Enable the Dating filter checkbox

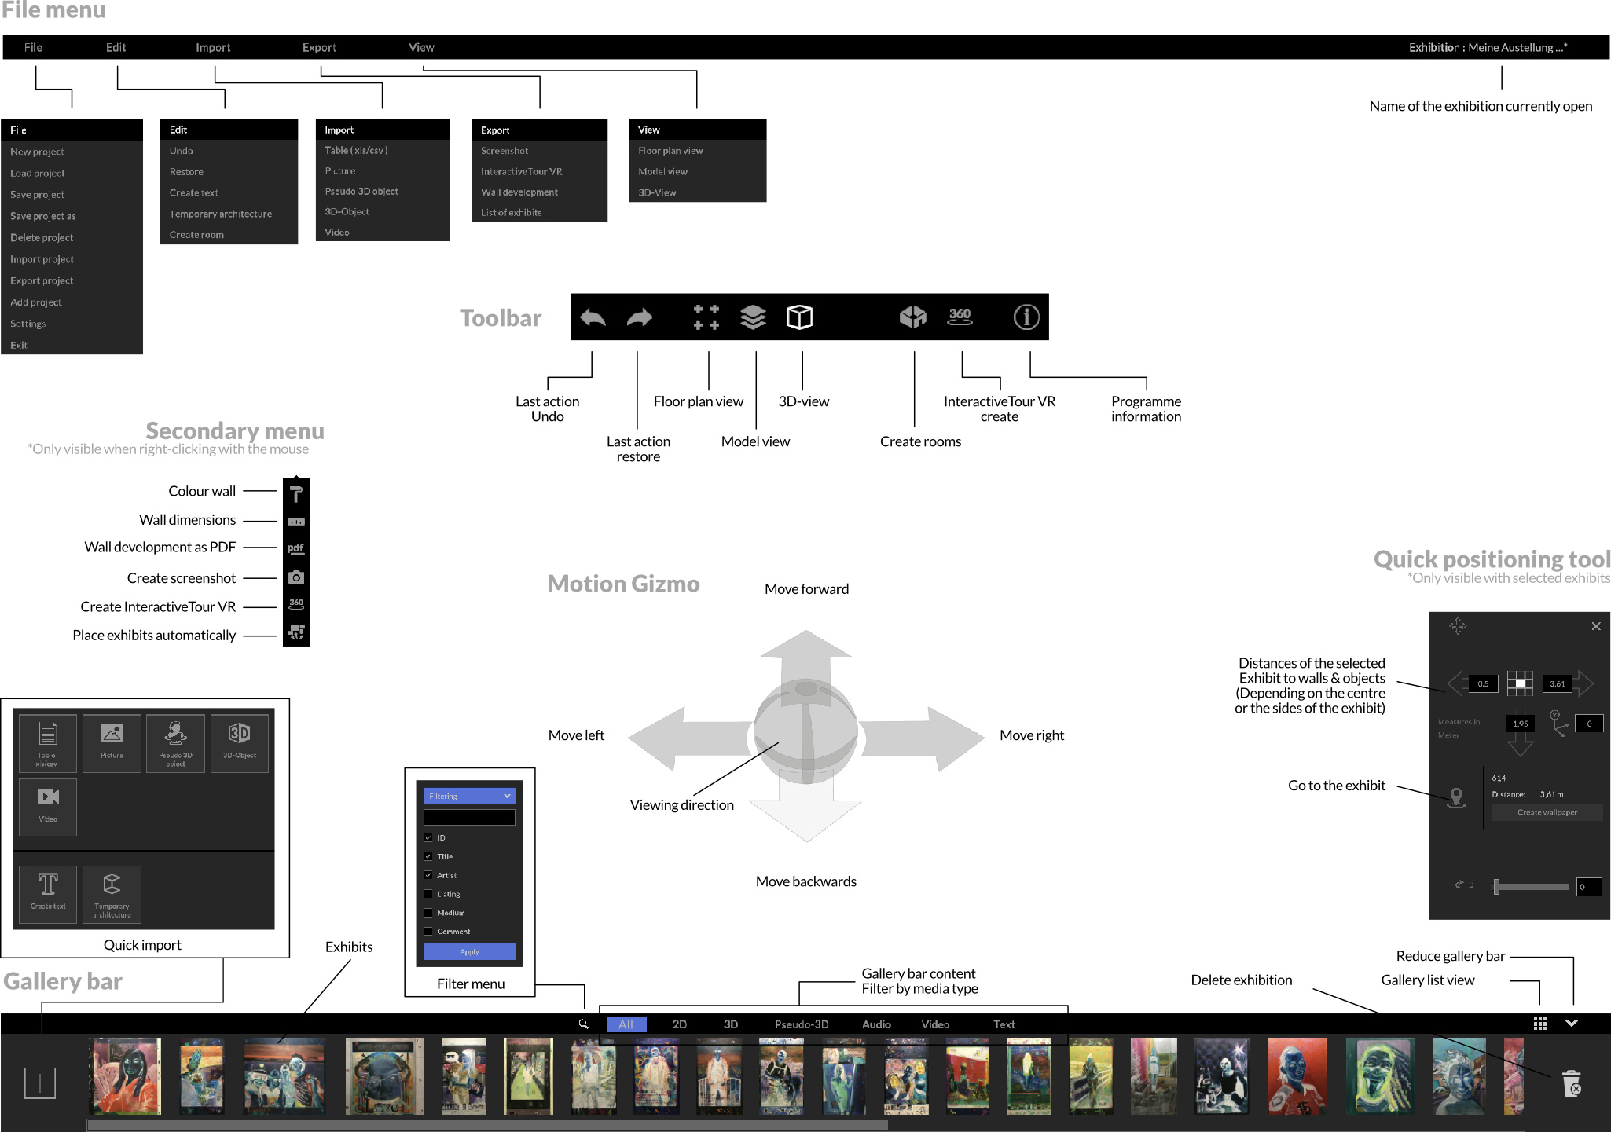coord(428,894)
